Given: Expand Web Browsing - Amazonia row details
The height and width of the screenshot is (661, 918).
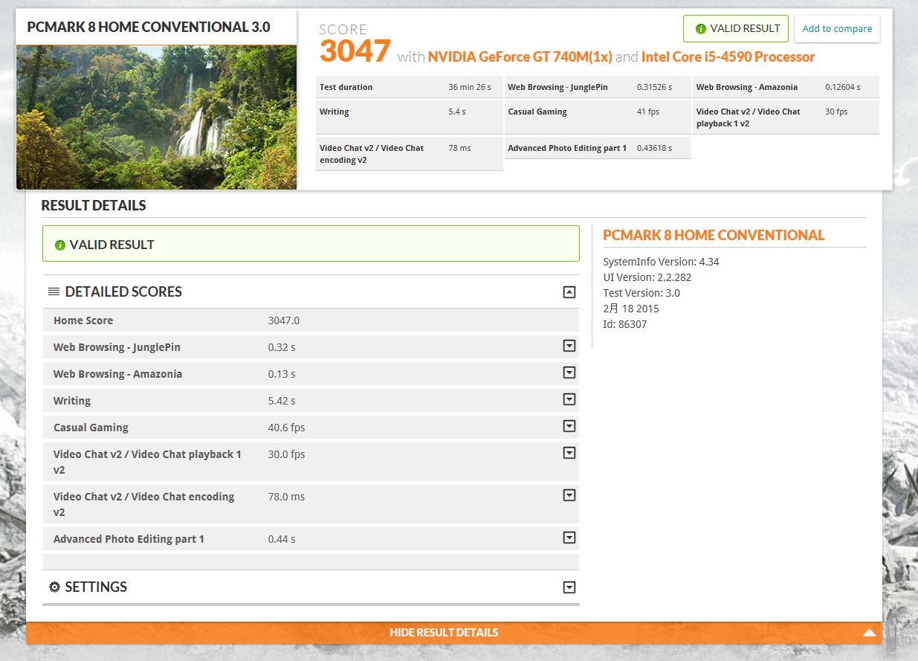Looking at the screenshot, I should [x=569, y=373].
